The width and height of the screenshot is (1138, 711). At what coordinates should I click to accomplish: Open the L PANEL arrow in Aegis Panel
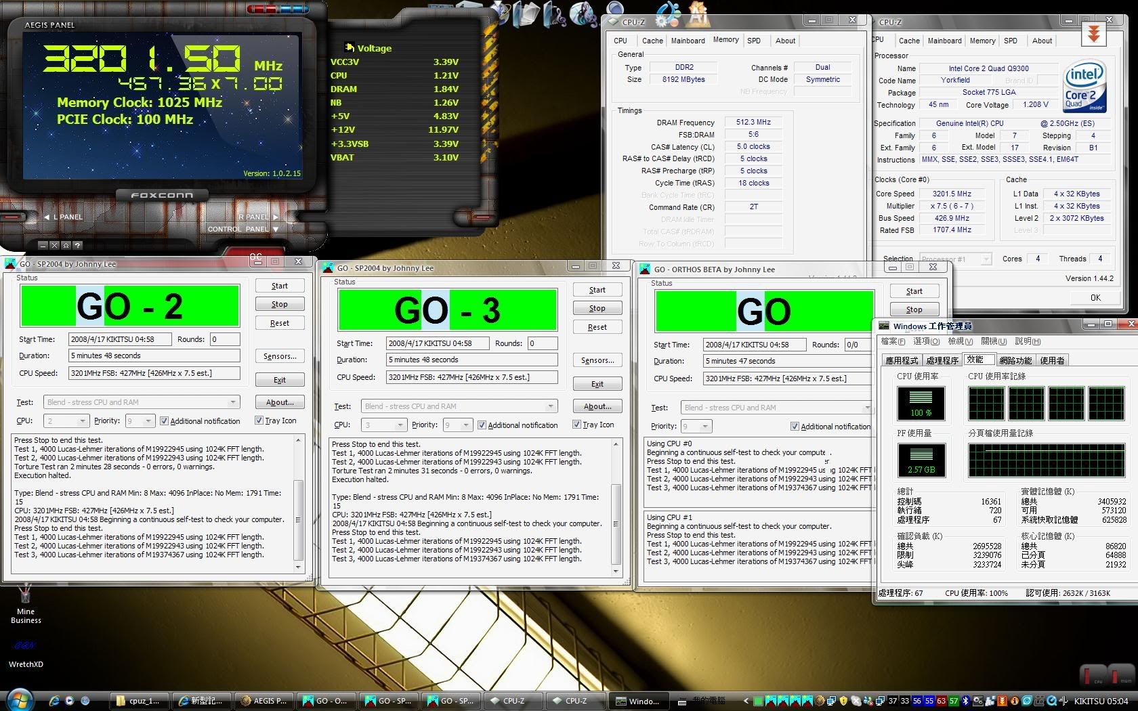coord(47,217)
